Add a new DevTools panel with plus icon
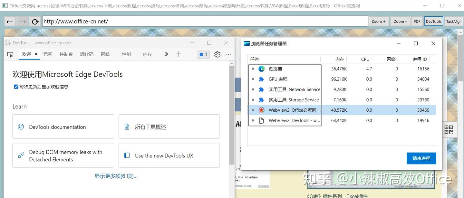The width and height of the screenshot is (464, 198). click(x=178, y=54)
